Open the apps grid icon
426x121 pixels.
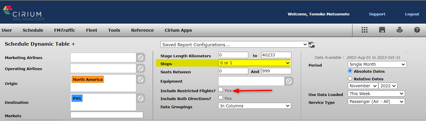click(x=364, y=30)
